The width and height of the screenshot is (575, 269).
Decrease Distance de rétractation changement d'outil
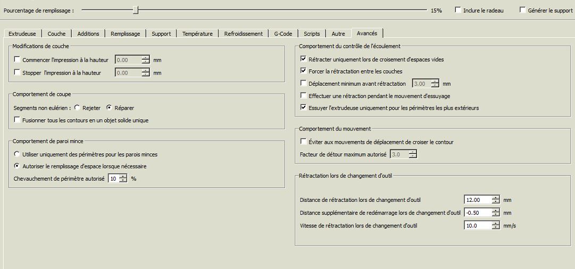[x=496, y=202]
